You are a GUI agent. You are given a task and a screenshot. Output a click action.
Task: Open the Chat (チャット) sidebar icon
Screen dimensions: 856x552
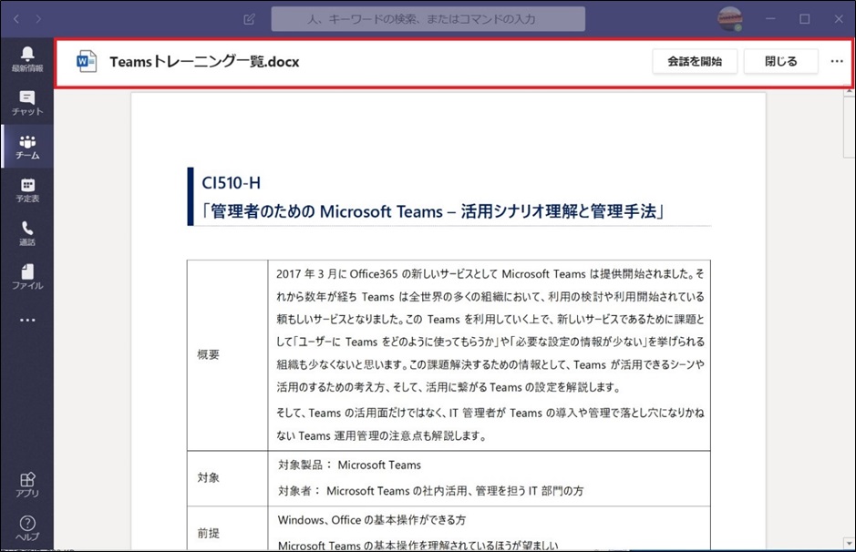tap(27, 103)
